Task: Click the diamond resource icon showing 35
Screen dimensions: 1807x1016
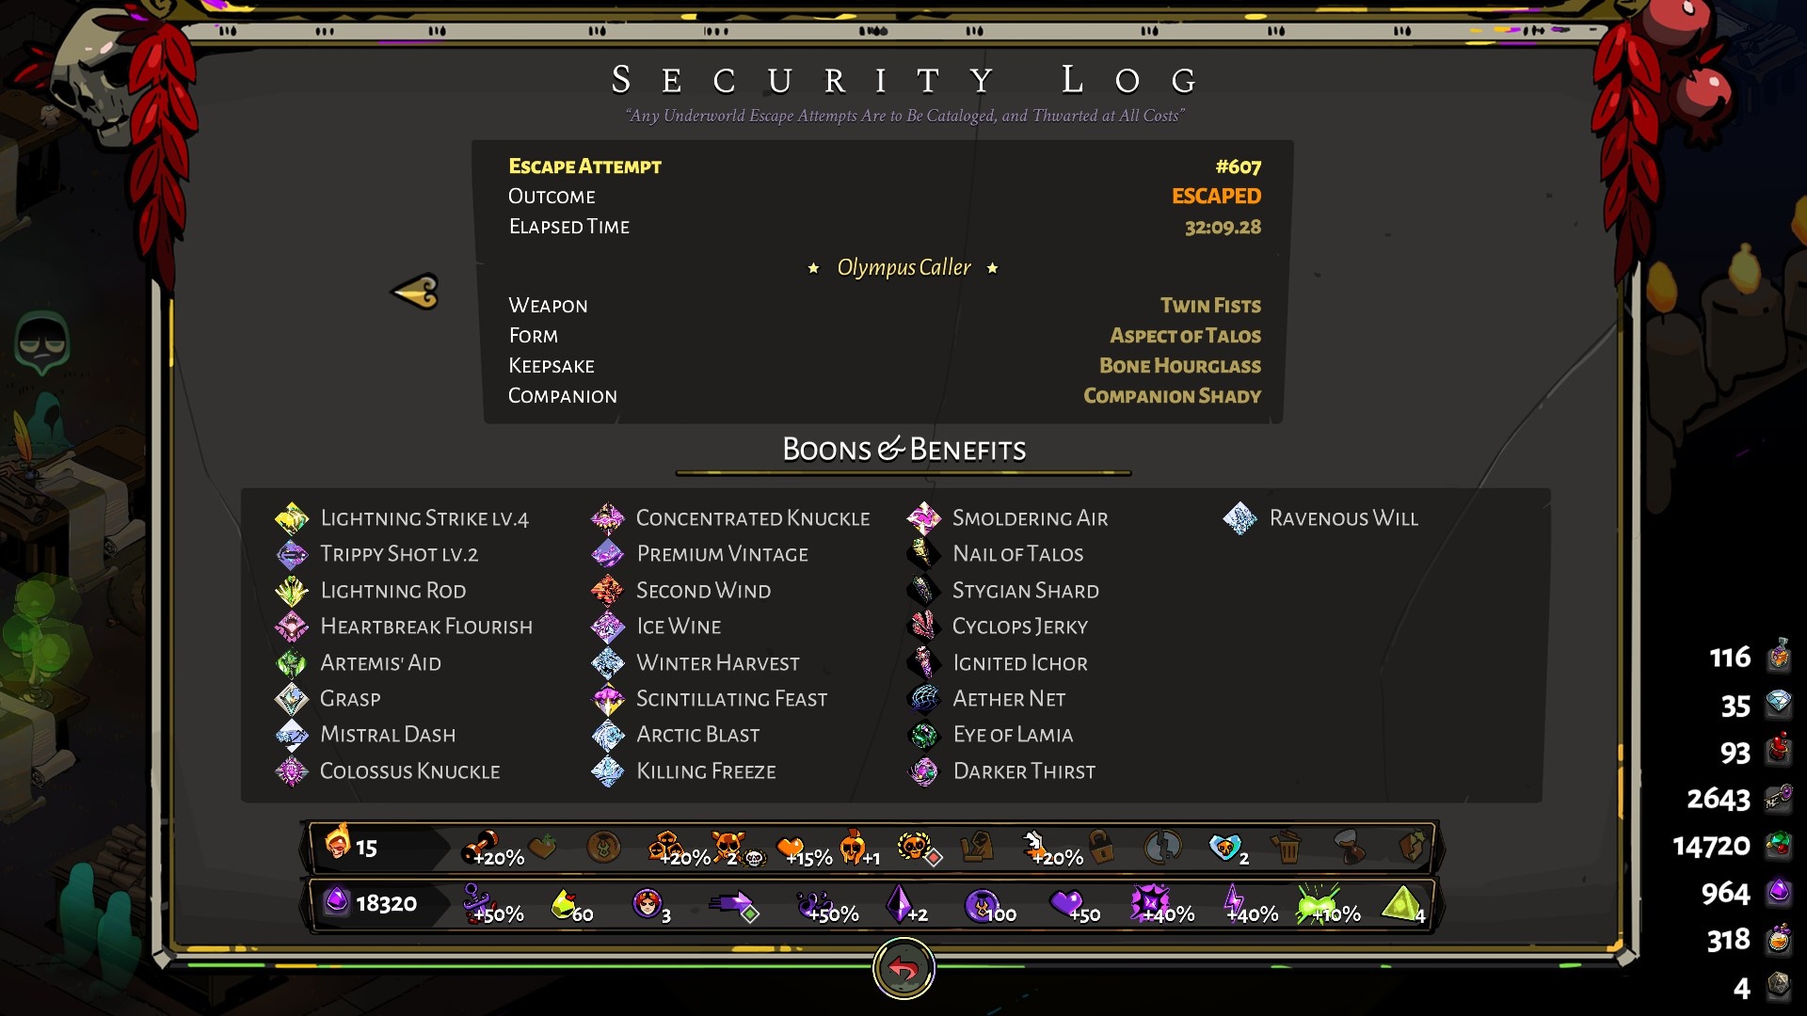Action: coord(1778,703)
